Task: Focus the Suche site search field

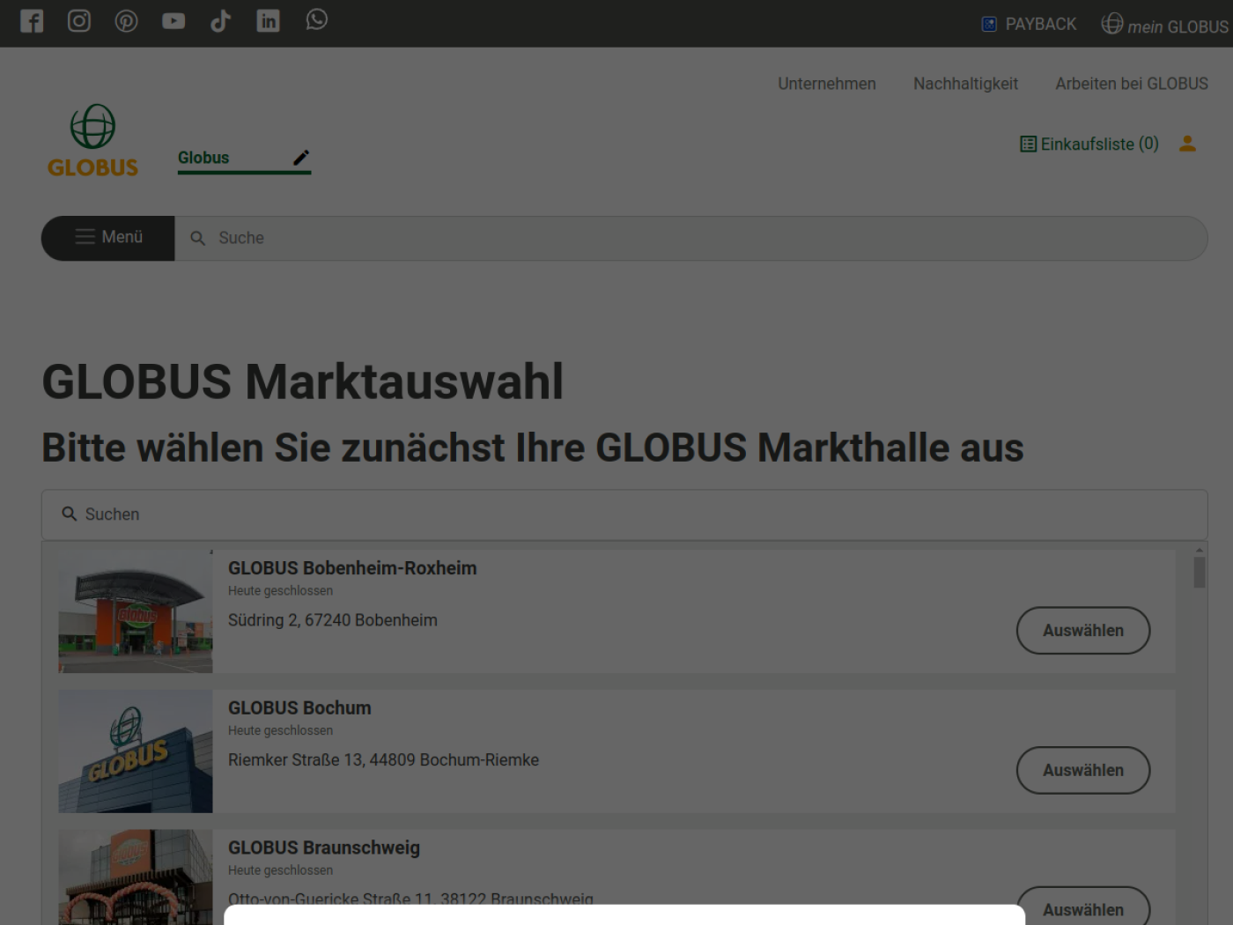Action: [690, 238]
